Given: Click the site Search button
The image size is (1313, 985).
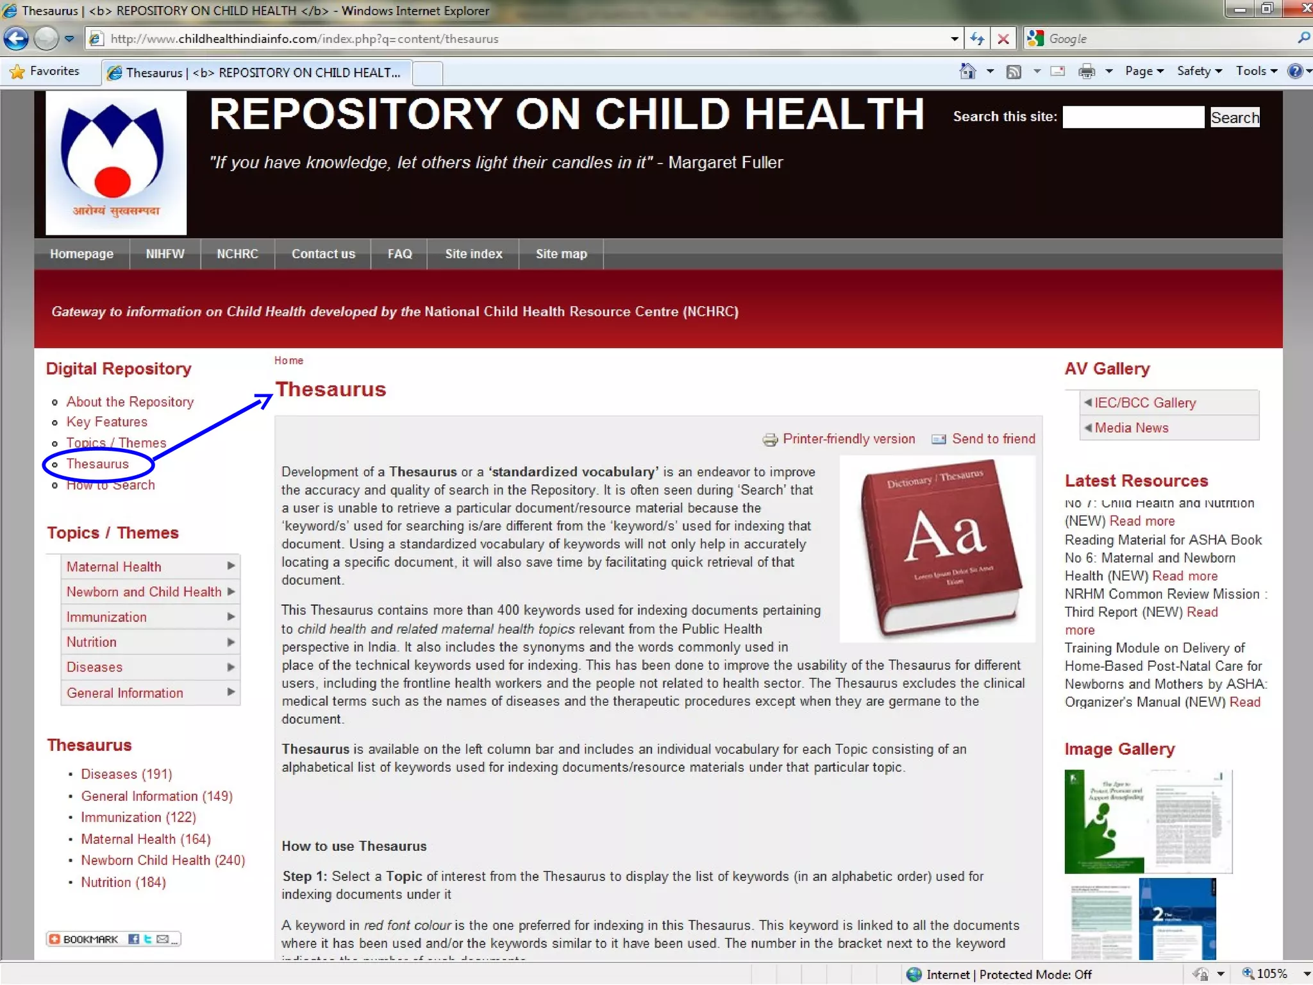Looking at the screenshot, I should pyautogui.click(x=1234, y=117).
